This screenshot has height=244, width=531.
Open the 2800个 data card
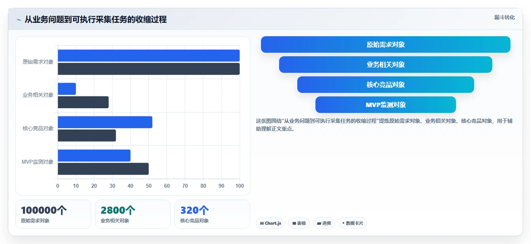tap(133, 214)
